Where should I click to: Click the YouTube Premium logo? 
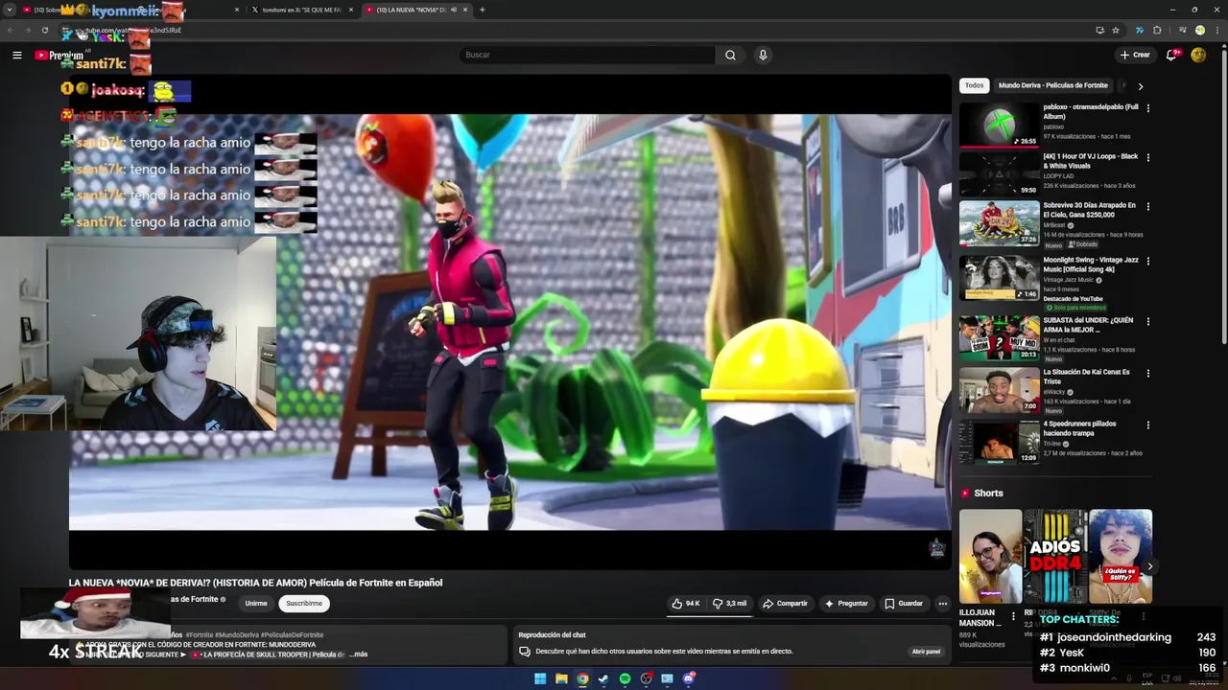59,55
